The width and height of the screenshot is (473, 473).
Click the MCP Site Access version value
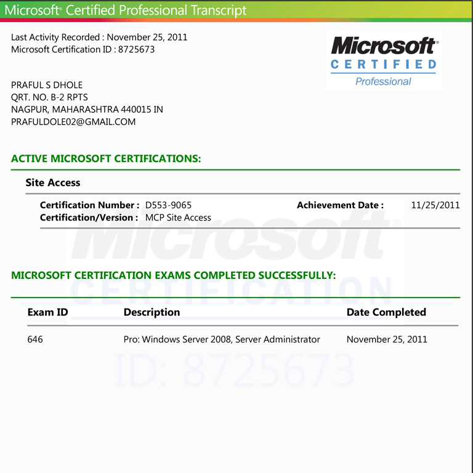(178, 217)
